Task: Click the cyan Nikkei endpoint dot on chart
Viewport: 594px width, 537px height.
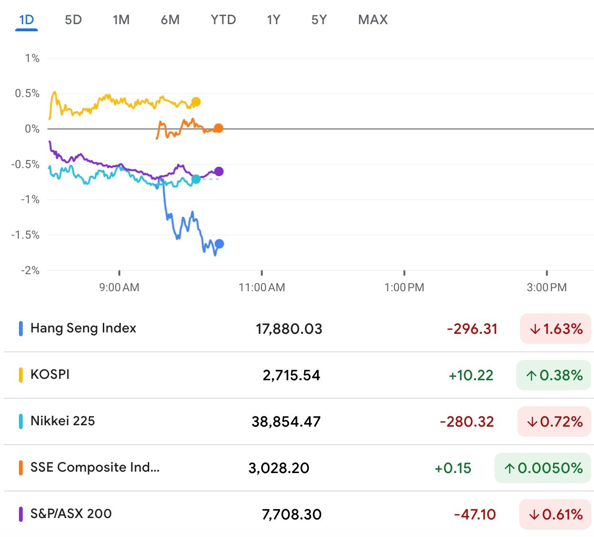Action: pos(196,179)
